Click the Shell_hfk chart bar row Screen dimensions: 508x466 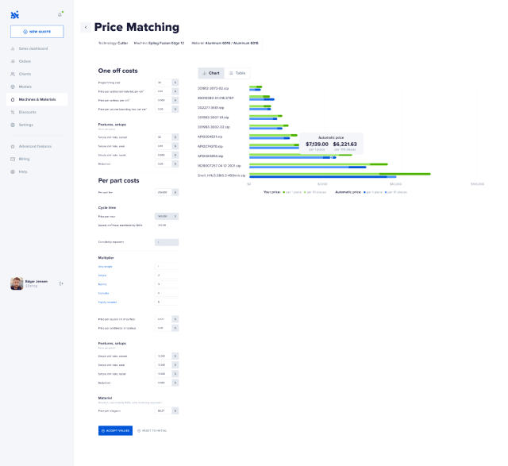click(340, 175)
